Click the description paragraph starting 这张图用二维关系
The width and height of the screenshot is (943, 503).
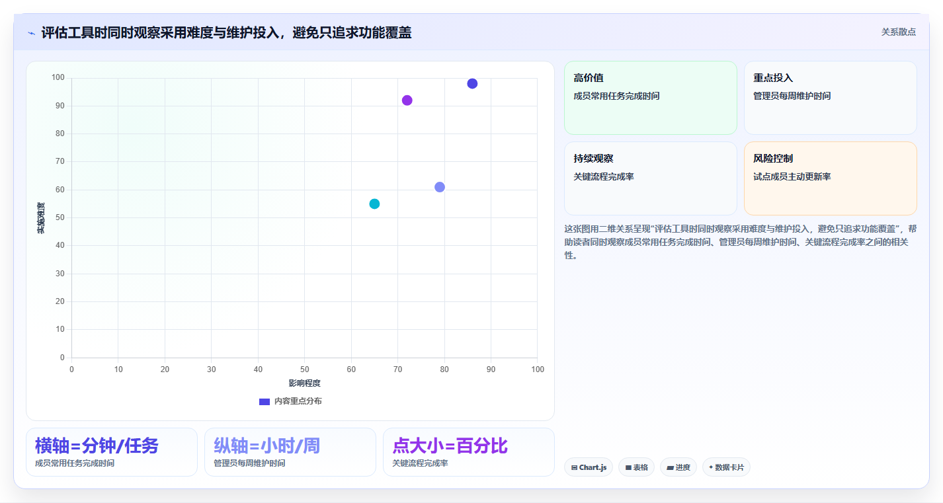pyautogui.click(x=740, y=242)
